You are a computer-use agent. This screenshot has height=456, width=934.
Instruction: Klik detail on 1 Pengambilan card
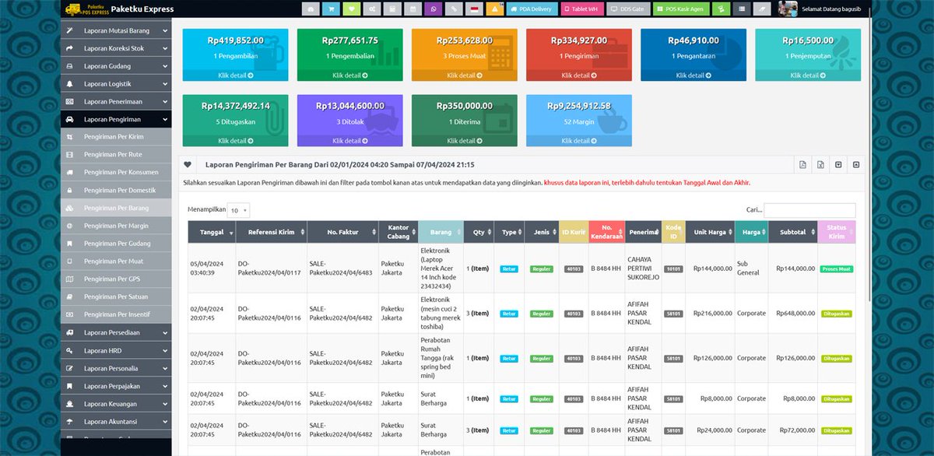(236, 76)
